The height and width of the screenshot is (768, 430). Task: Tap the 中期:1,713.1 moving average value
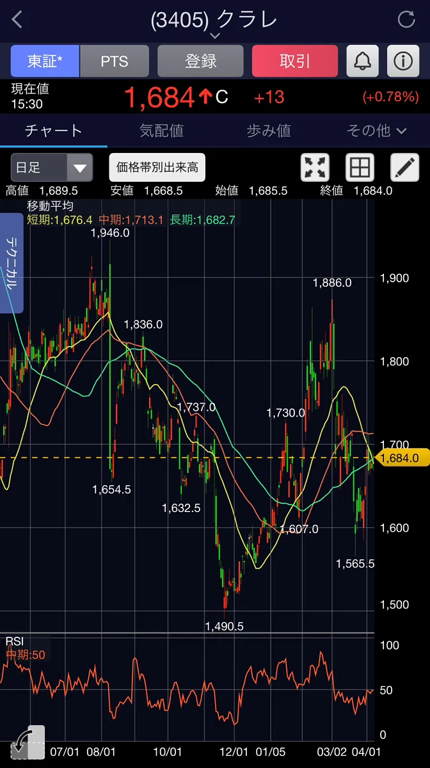tap(131, 220)
